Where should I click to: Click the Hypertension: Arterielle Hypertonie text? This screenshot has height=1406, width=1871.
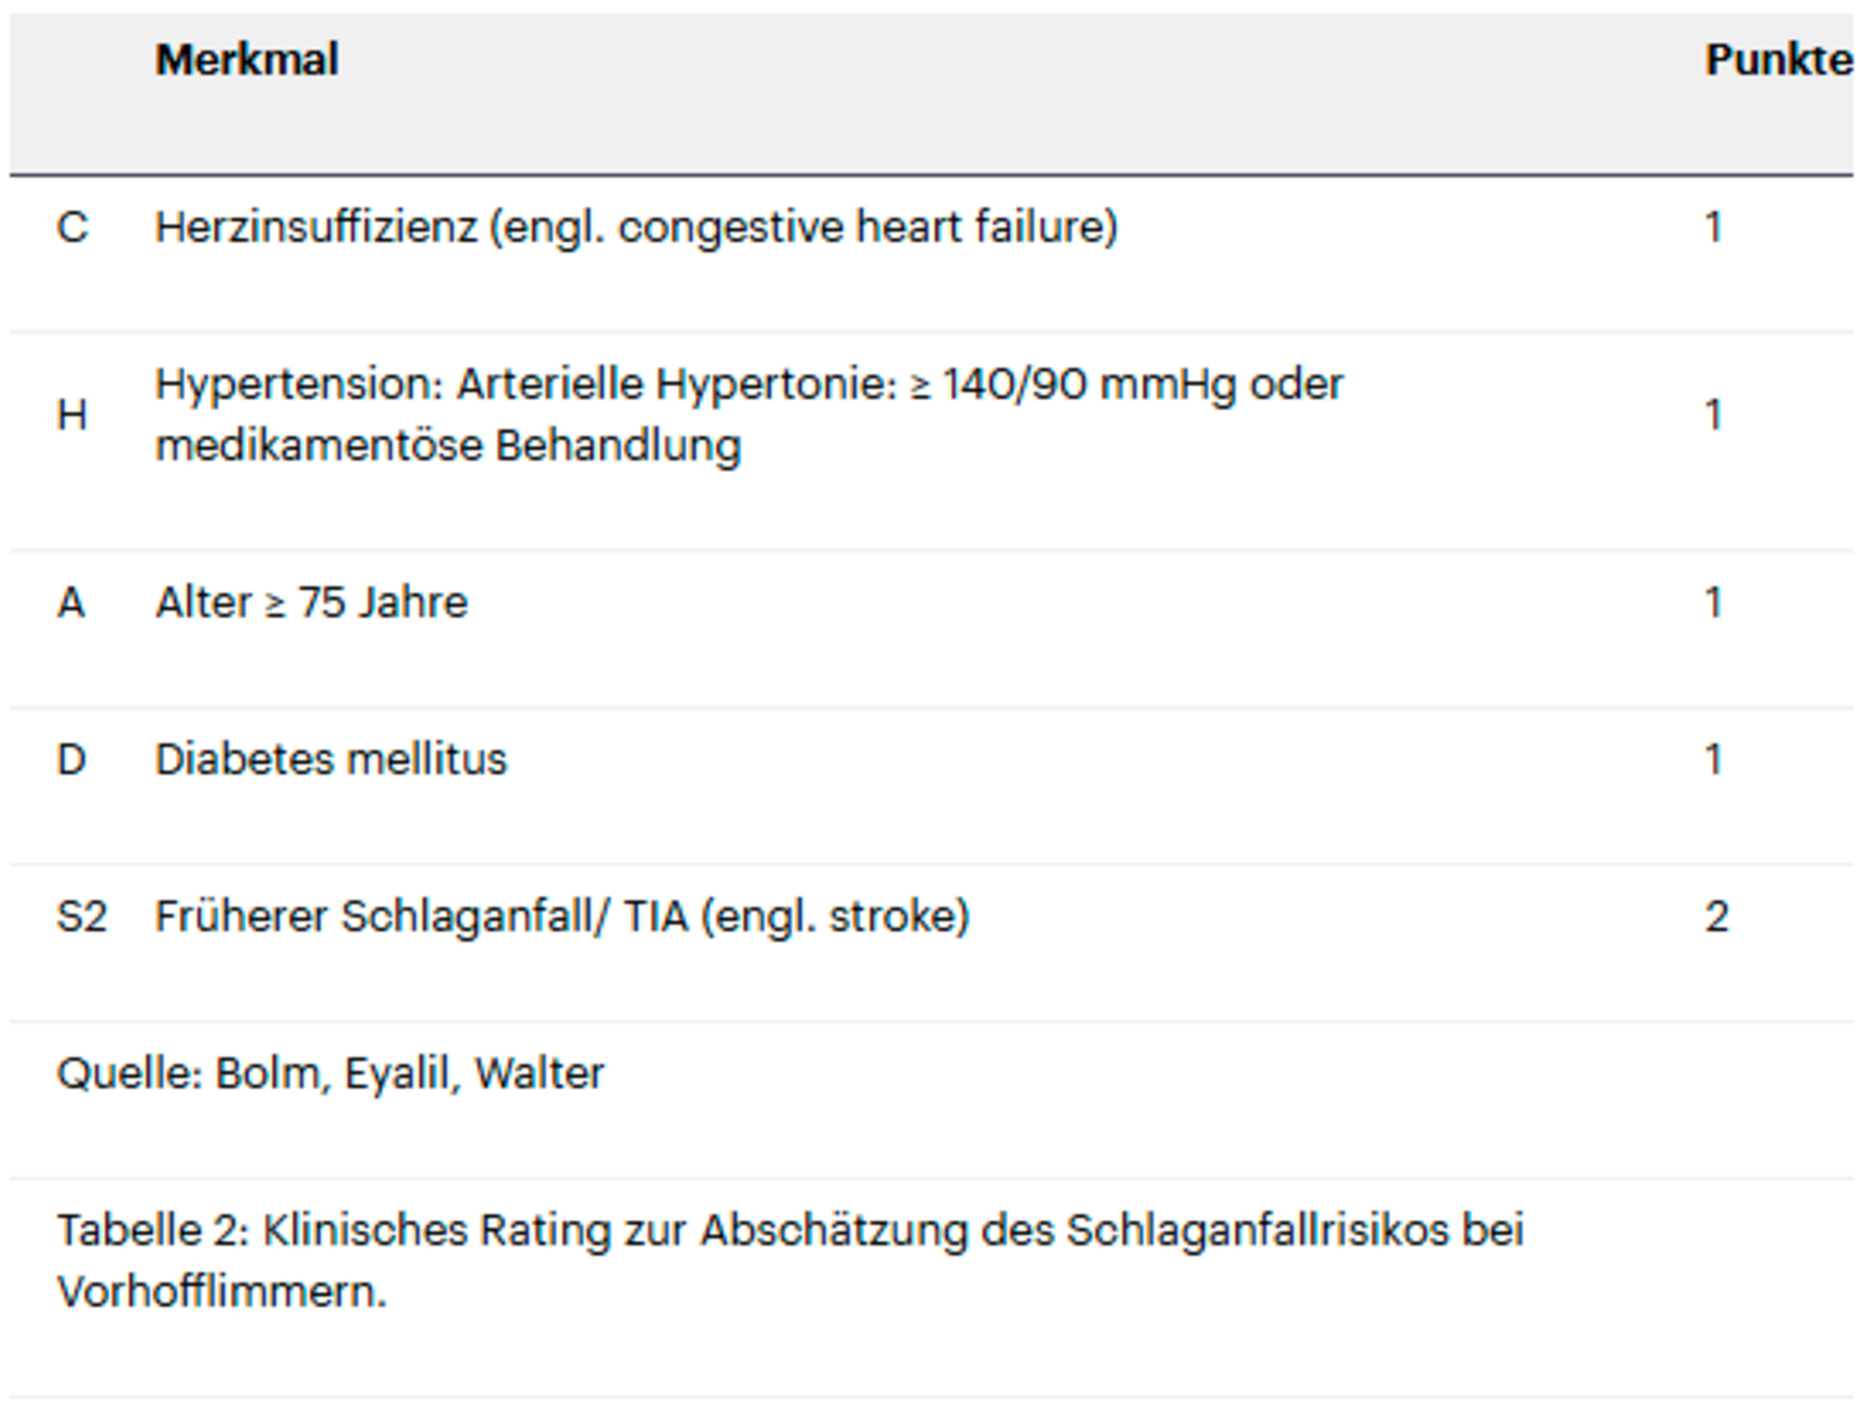point(526,384)
